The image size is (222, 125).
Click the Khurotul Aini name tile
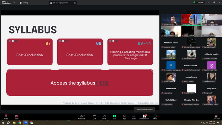pyautogui.click(x=191, y=100)
